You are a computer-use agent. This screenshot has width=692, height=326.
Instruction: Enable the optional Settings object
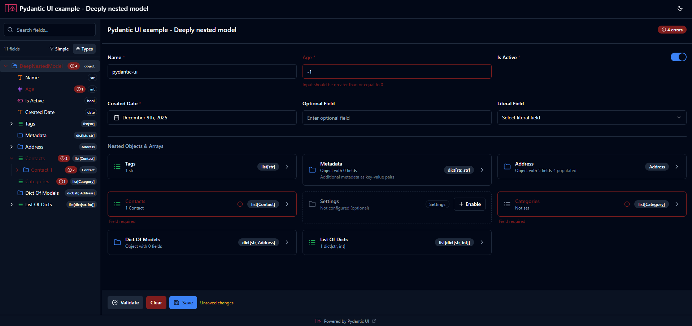(x=469, y=204)
